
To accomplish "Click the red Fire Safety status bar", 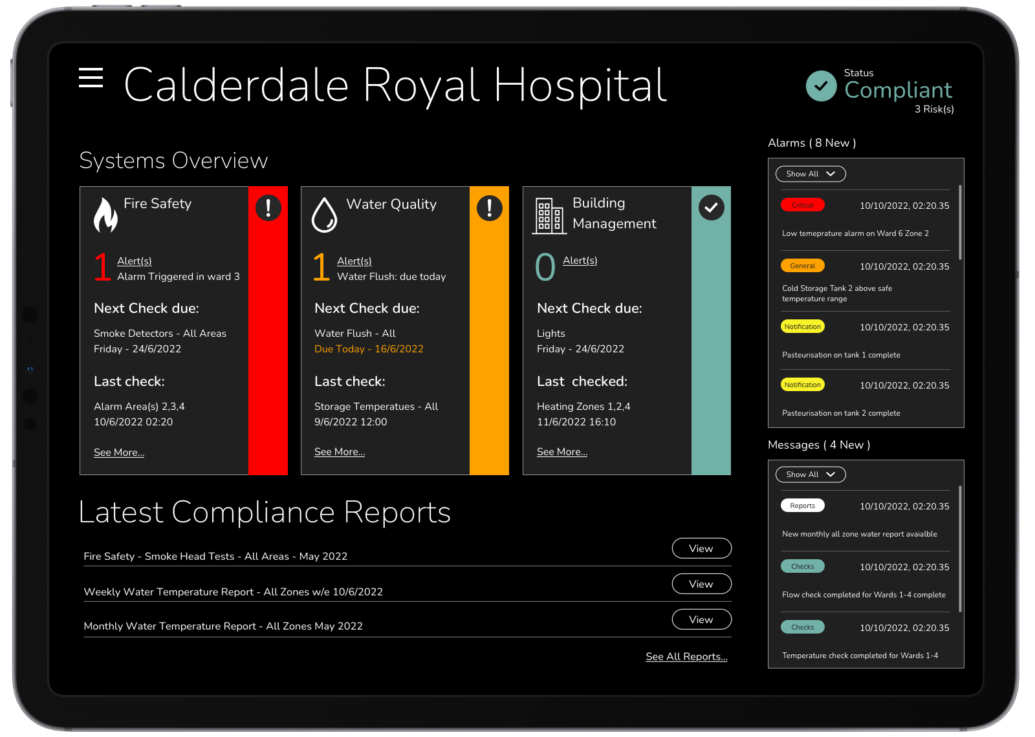I will coord(268,331).
